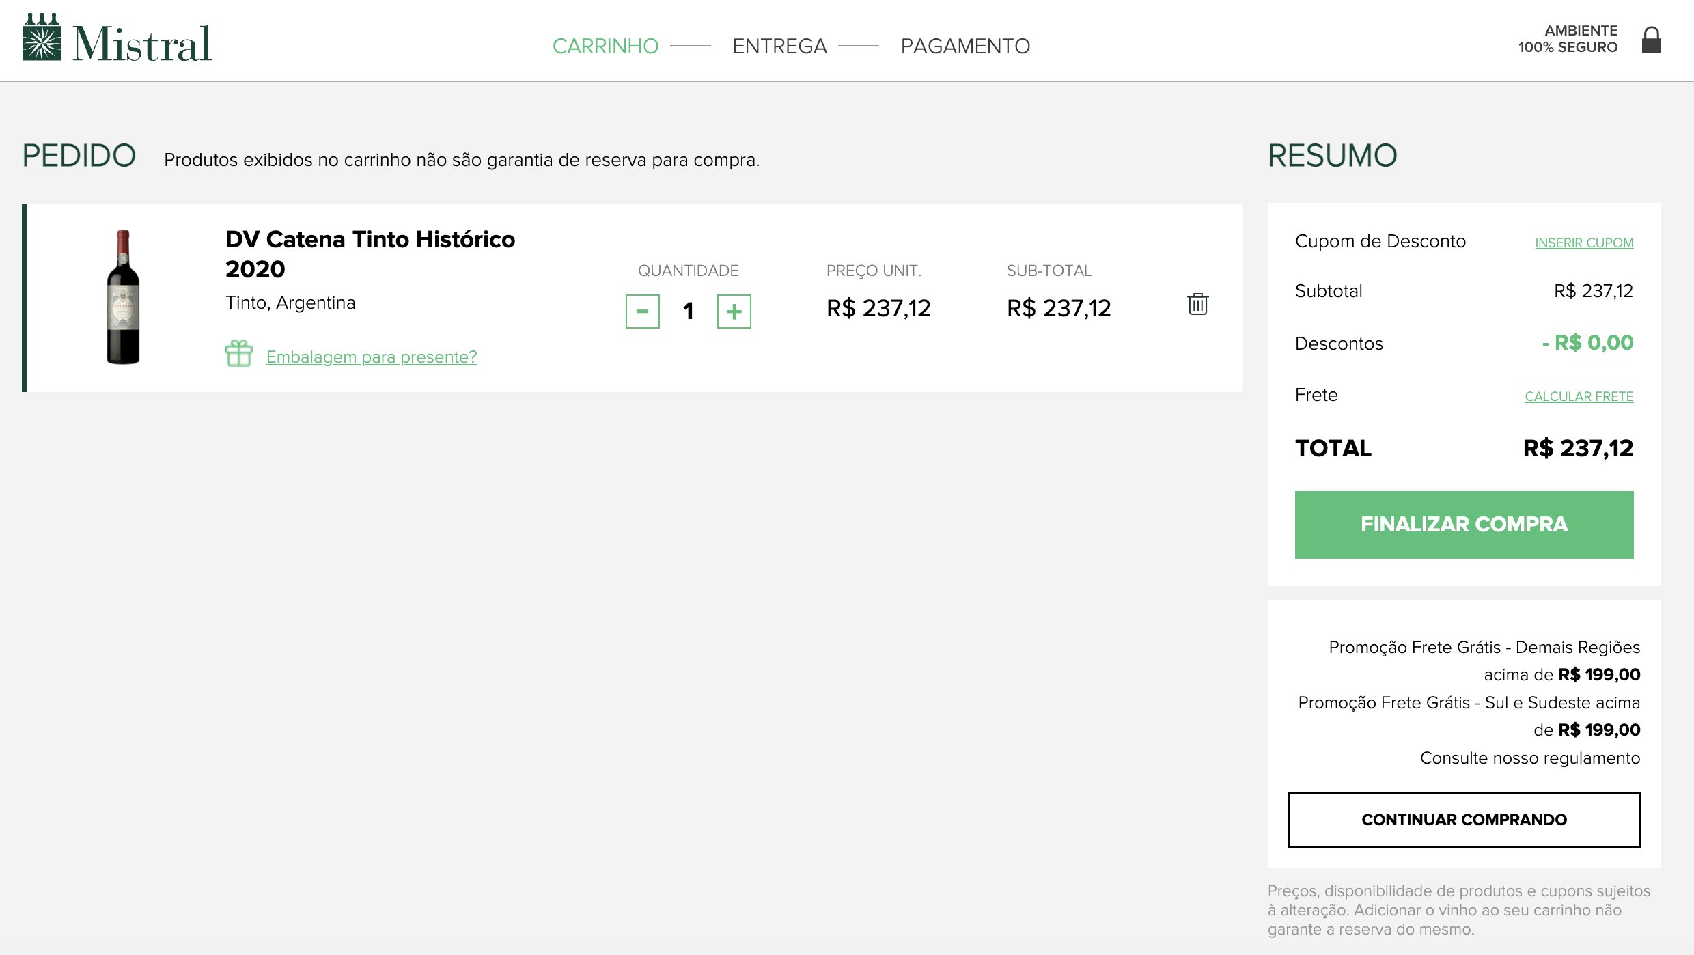This screenshot has height=955, width=1694.
Task: Click the R$ 237,12 total amount
Action: pos(1578,448)
